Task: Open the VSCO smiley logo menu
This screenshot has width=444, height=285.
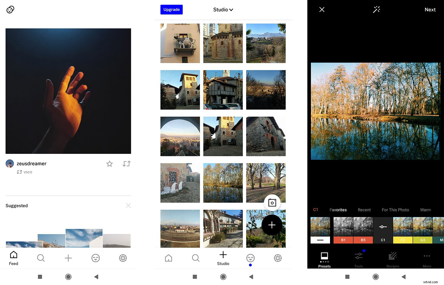Action: click(x=11, y=9)
